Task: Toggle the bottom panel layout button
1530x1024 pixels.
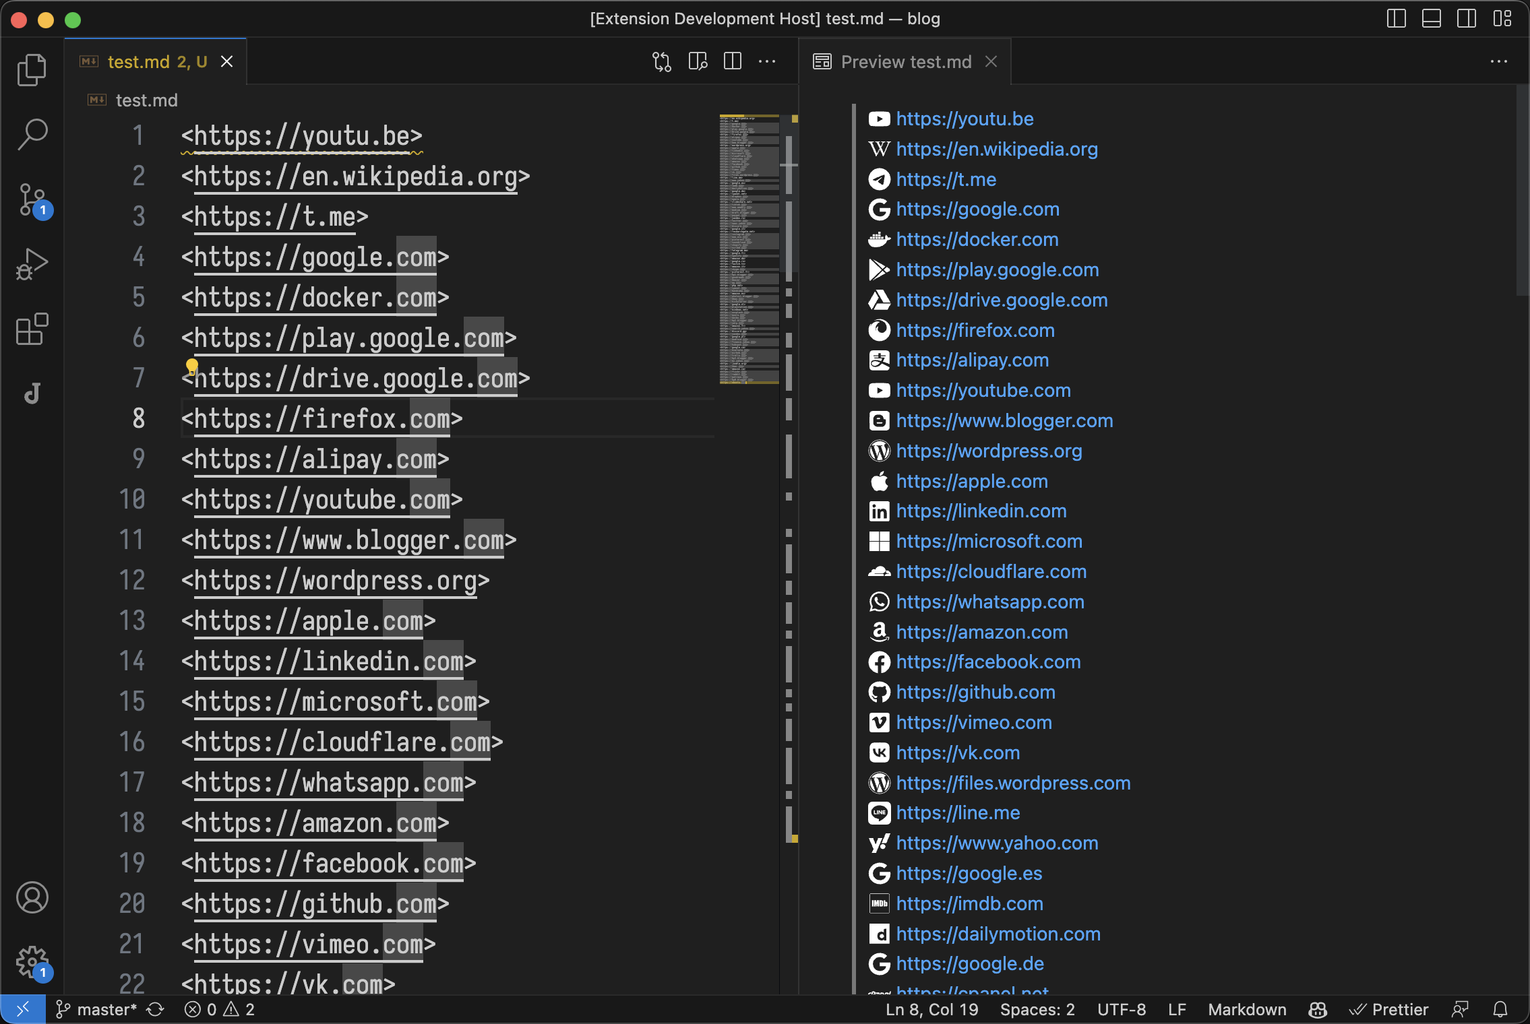Action: 1432,19
